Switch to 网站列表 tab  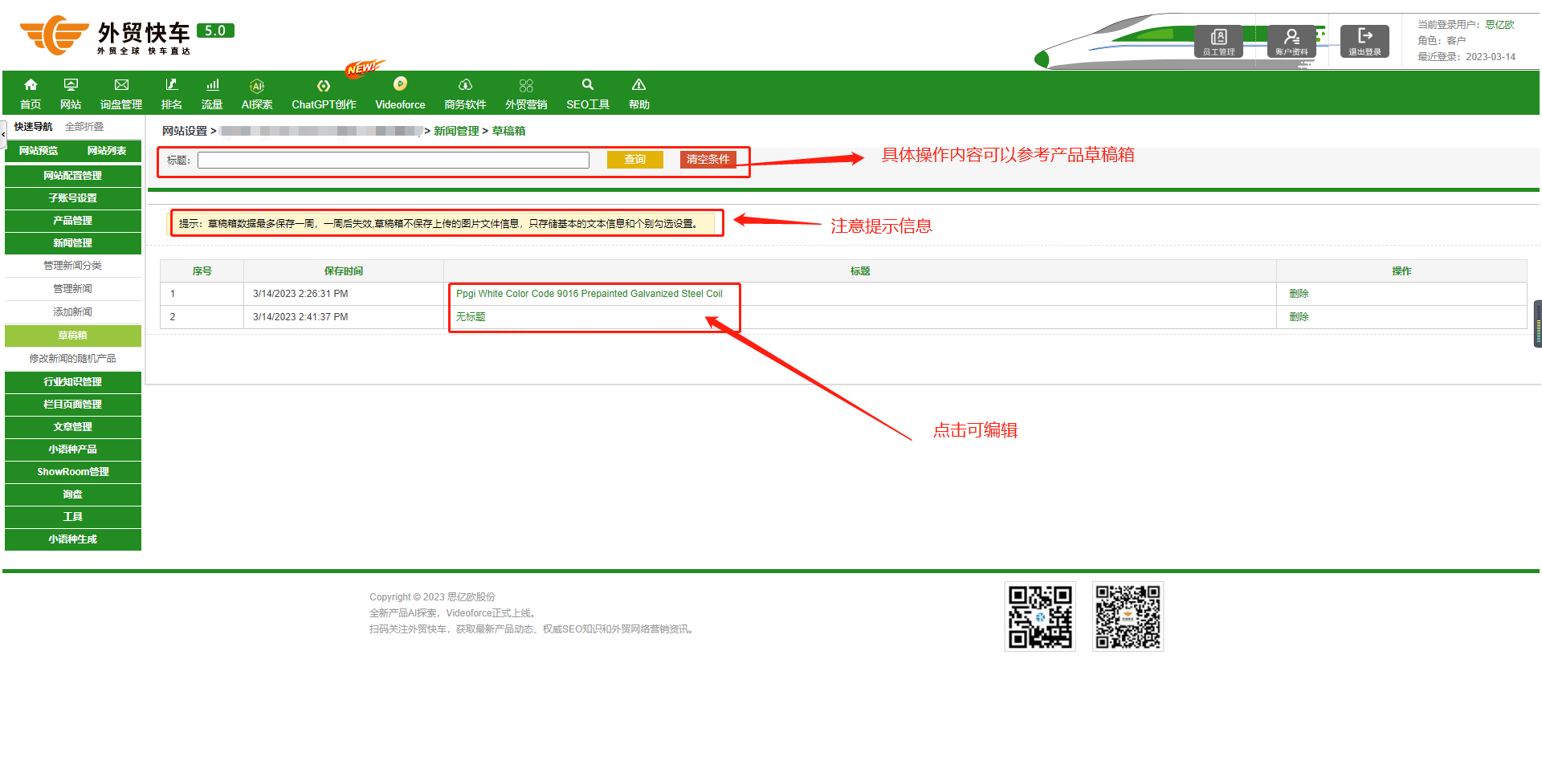(x=107, y=151)
